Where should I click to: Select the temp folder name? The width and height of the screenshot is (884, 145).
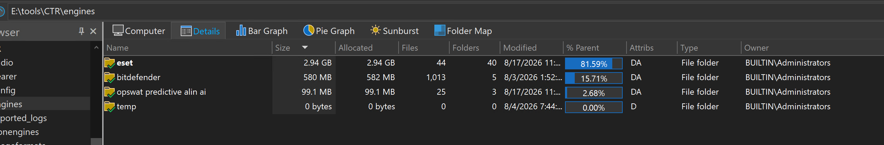tap(126, 106)
